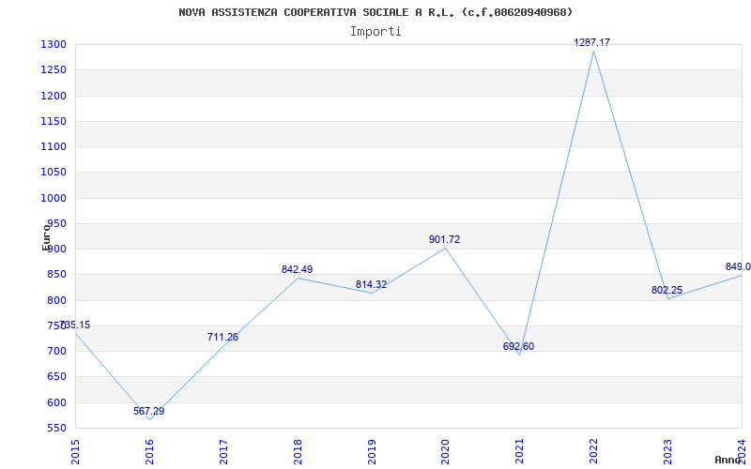Click the 802.25 data label
This screenshot has width=751, height=469.
coord(667,290)
